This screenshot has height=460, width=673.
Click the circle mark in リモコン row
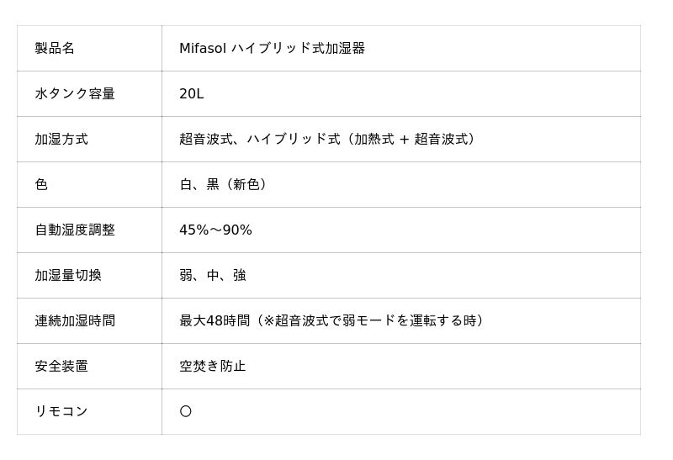point(186,412)
